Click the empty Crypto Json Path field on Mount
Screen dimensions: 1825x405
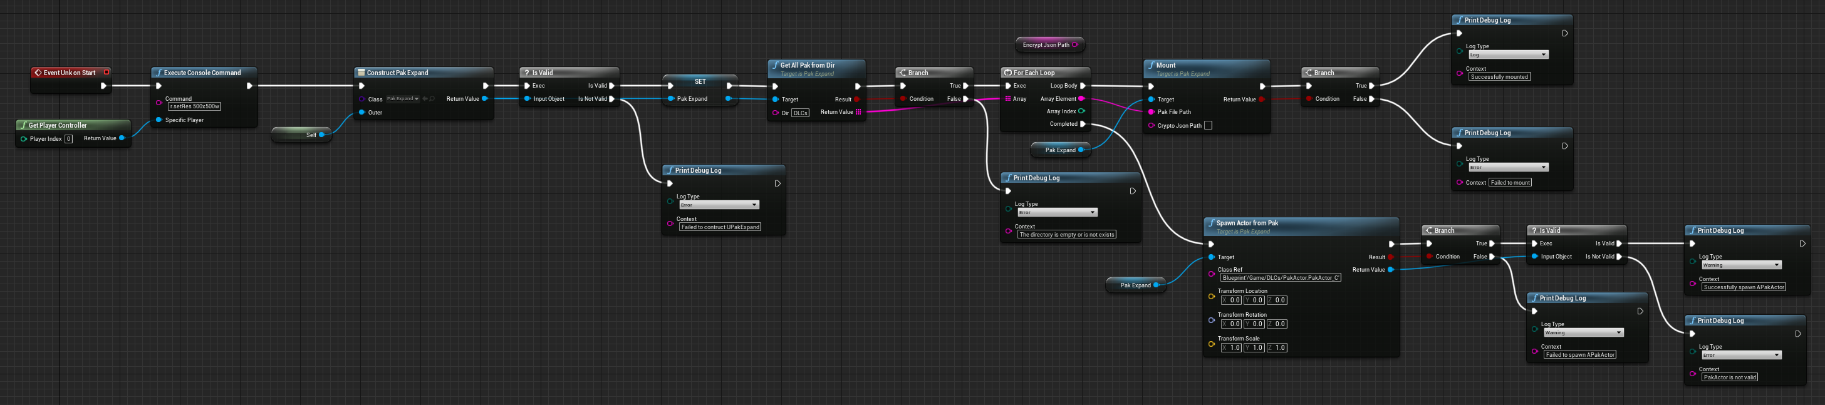point(1208,125)
